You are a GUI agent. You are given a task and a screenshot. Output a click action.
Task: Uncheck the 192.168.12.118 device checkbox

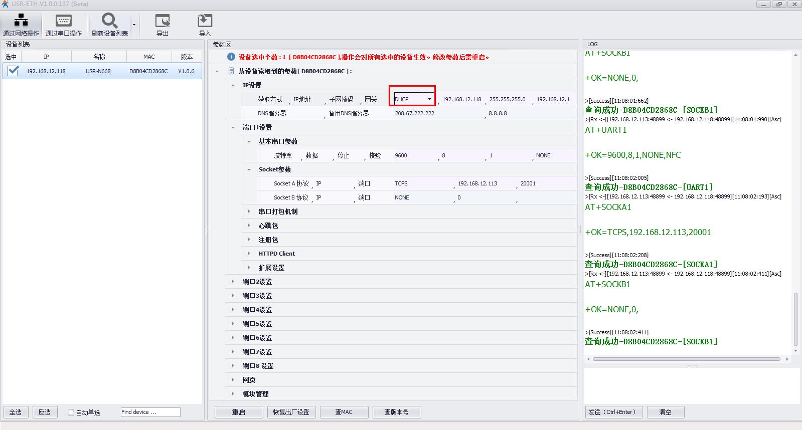coord(13,71)
